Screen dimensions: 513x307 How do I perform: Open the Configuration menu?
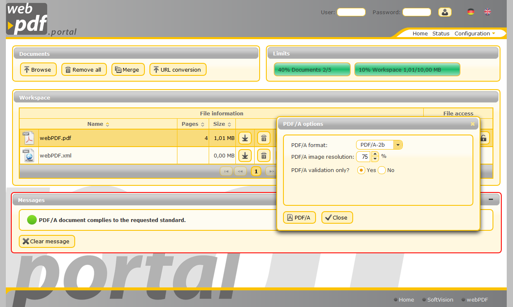coord(472,33)
